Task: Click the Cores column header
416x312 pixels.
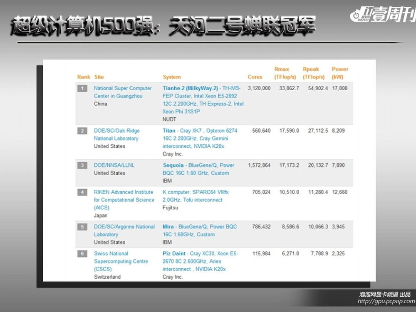Action: pos(255,77)
